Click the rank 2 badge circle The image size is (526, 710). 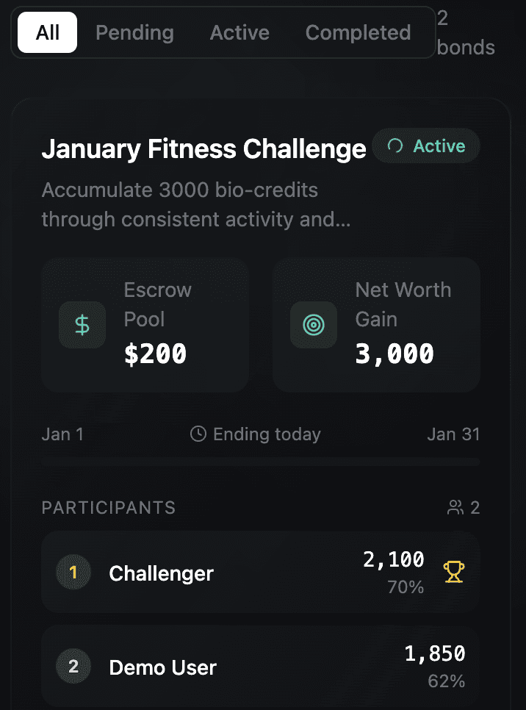pos(73,666)
